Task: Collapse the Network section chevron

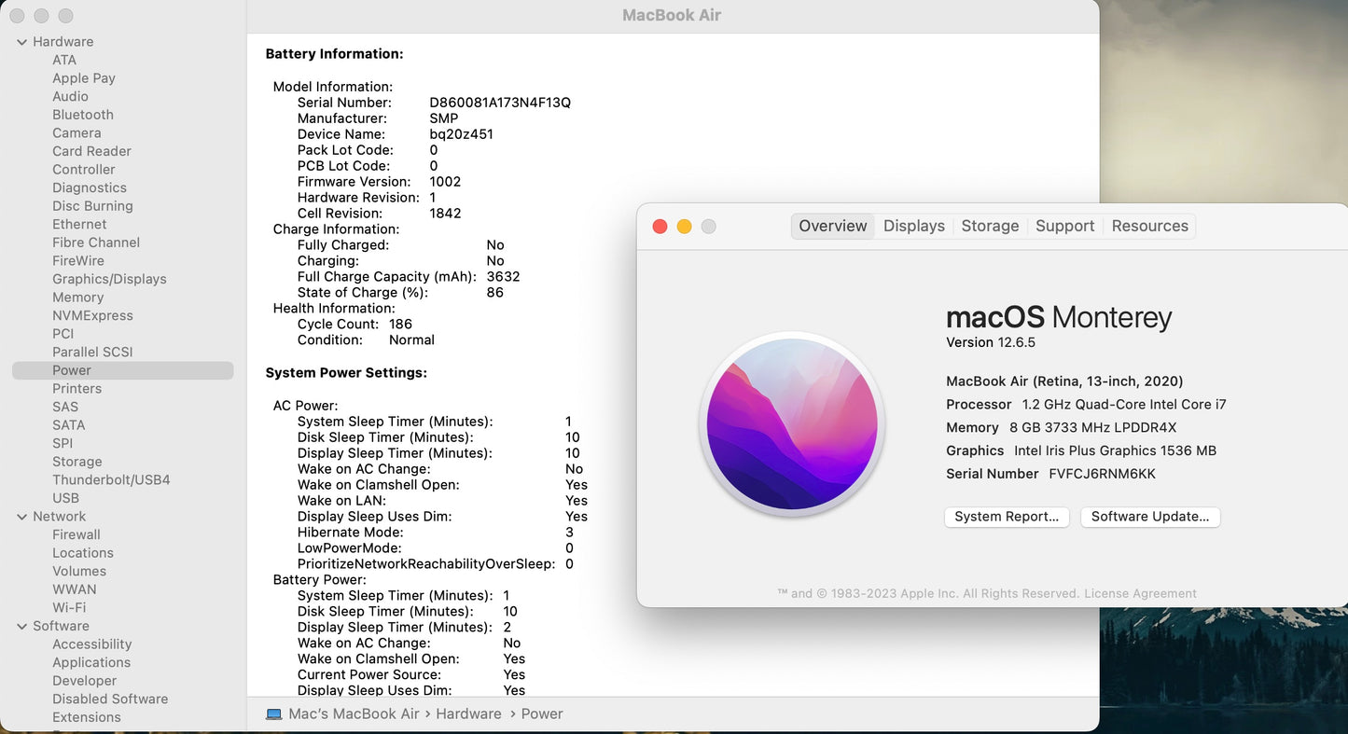Action: (x=21, y=517)
